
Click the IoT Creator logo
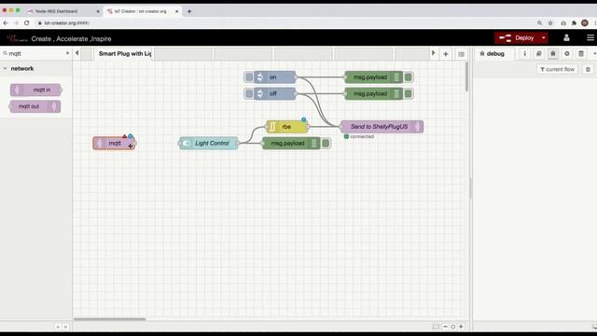pyautogui.click(x=18, y=38)
